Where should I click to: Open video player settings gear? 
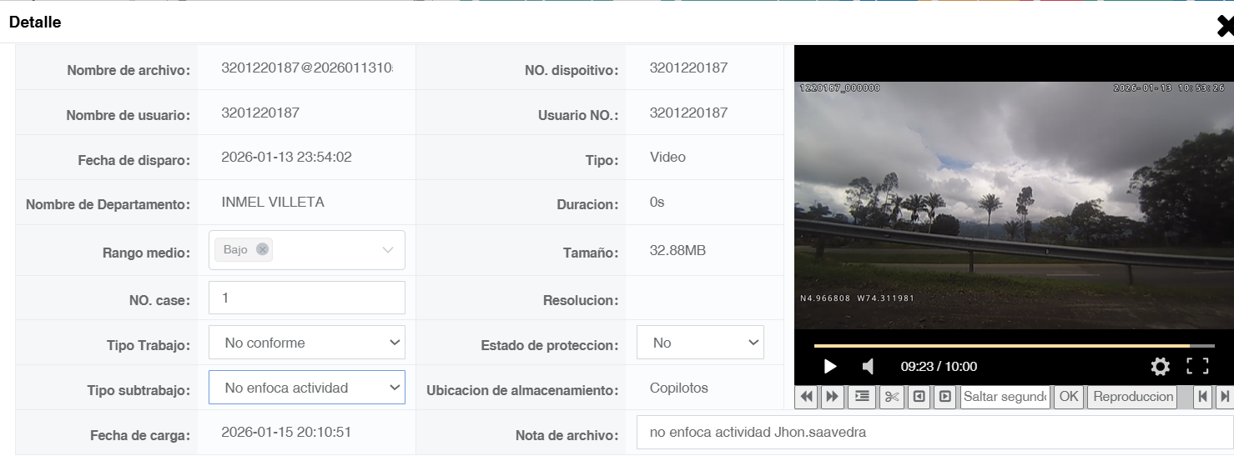point(1160,366)
